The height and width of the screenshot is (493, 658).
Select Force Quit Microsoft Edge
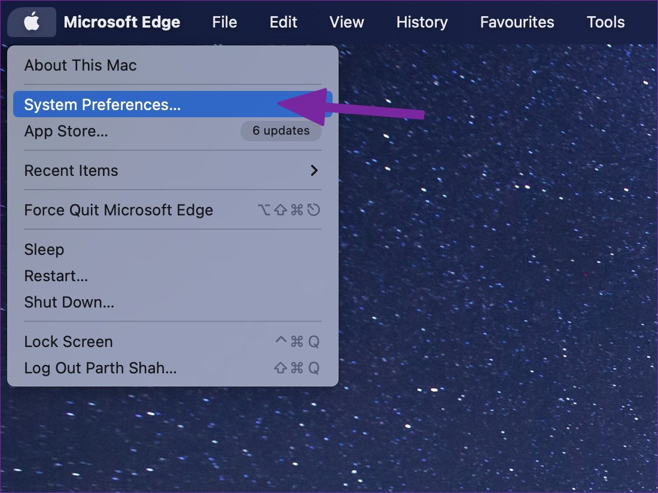pos(173,210)
